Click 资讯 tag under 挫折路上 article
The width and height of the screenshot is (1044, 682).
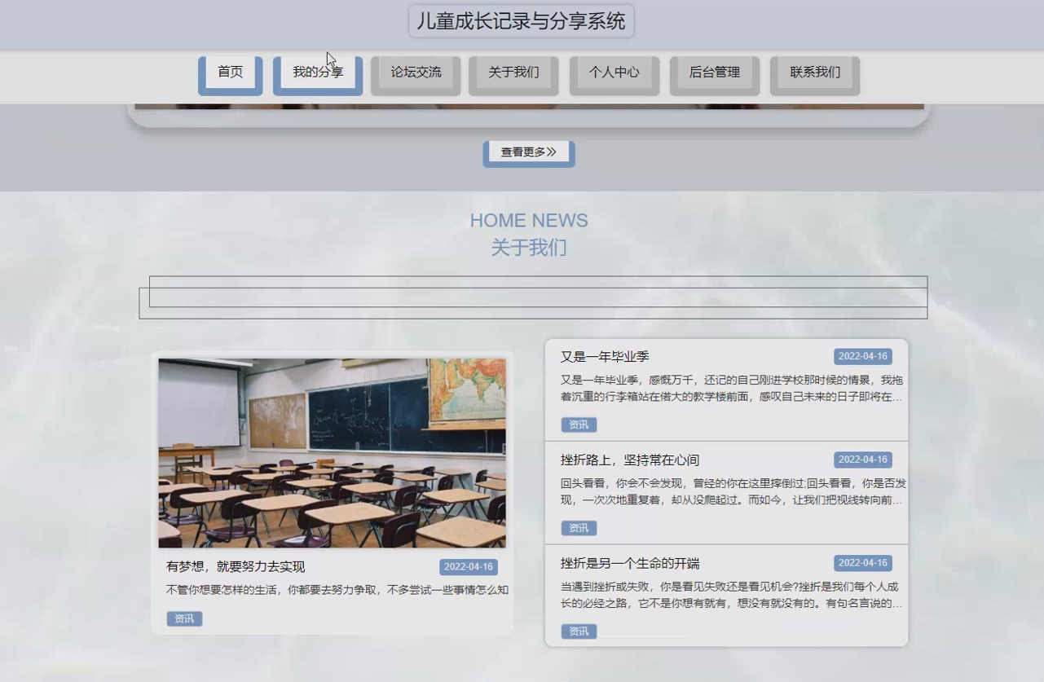[x=579, y=528]
